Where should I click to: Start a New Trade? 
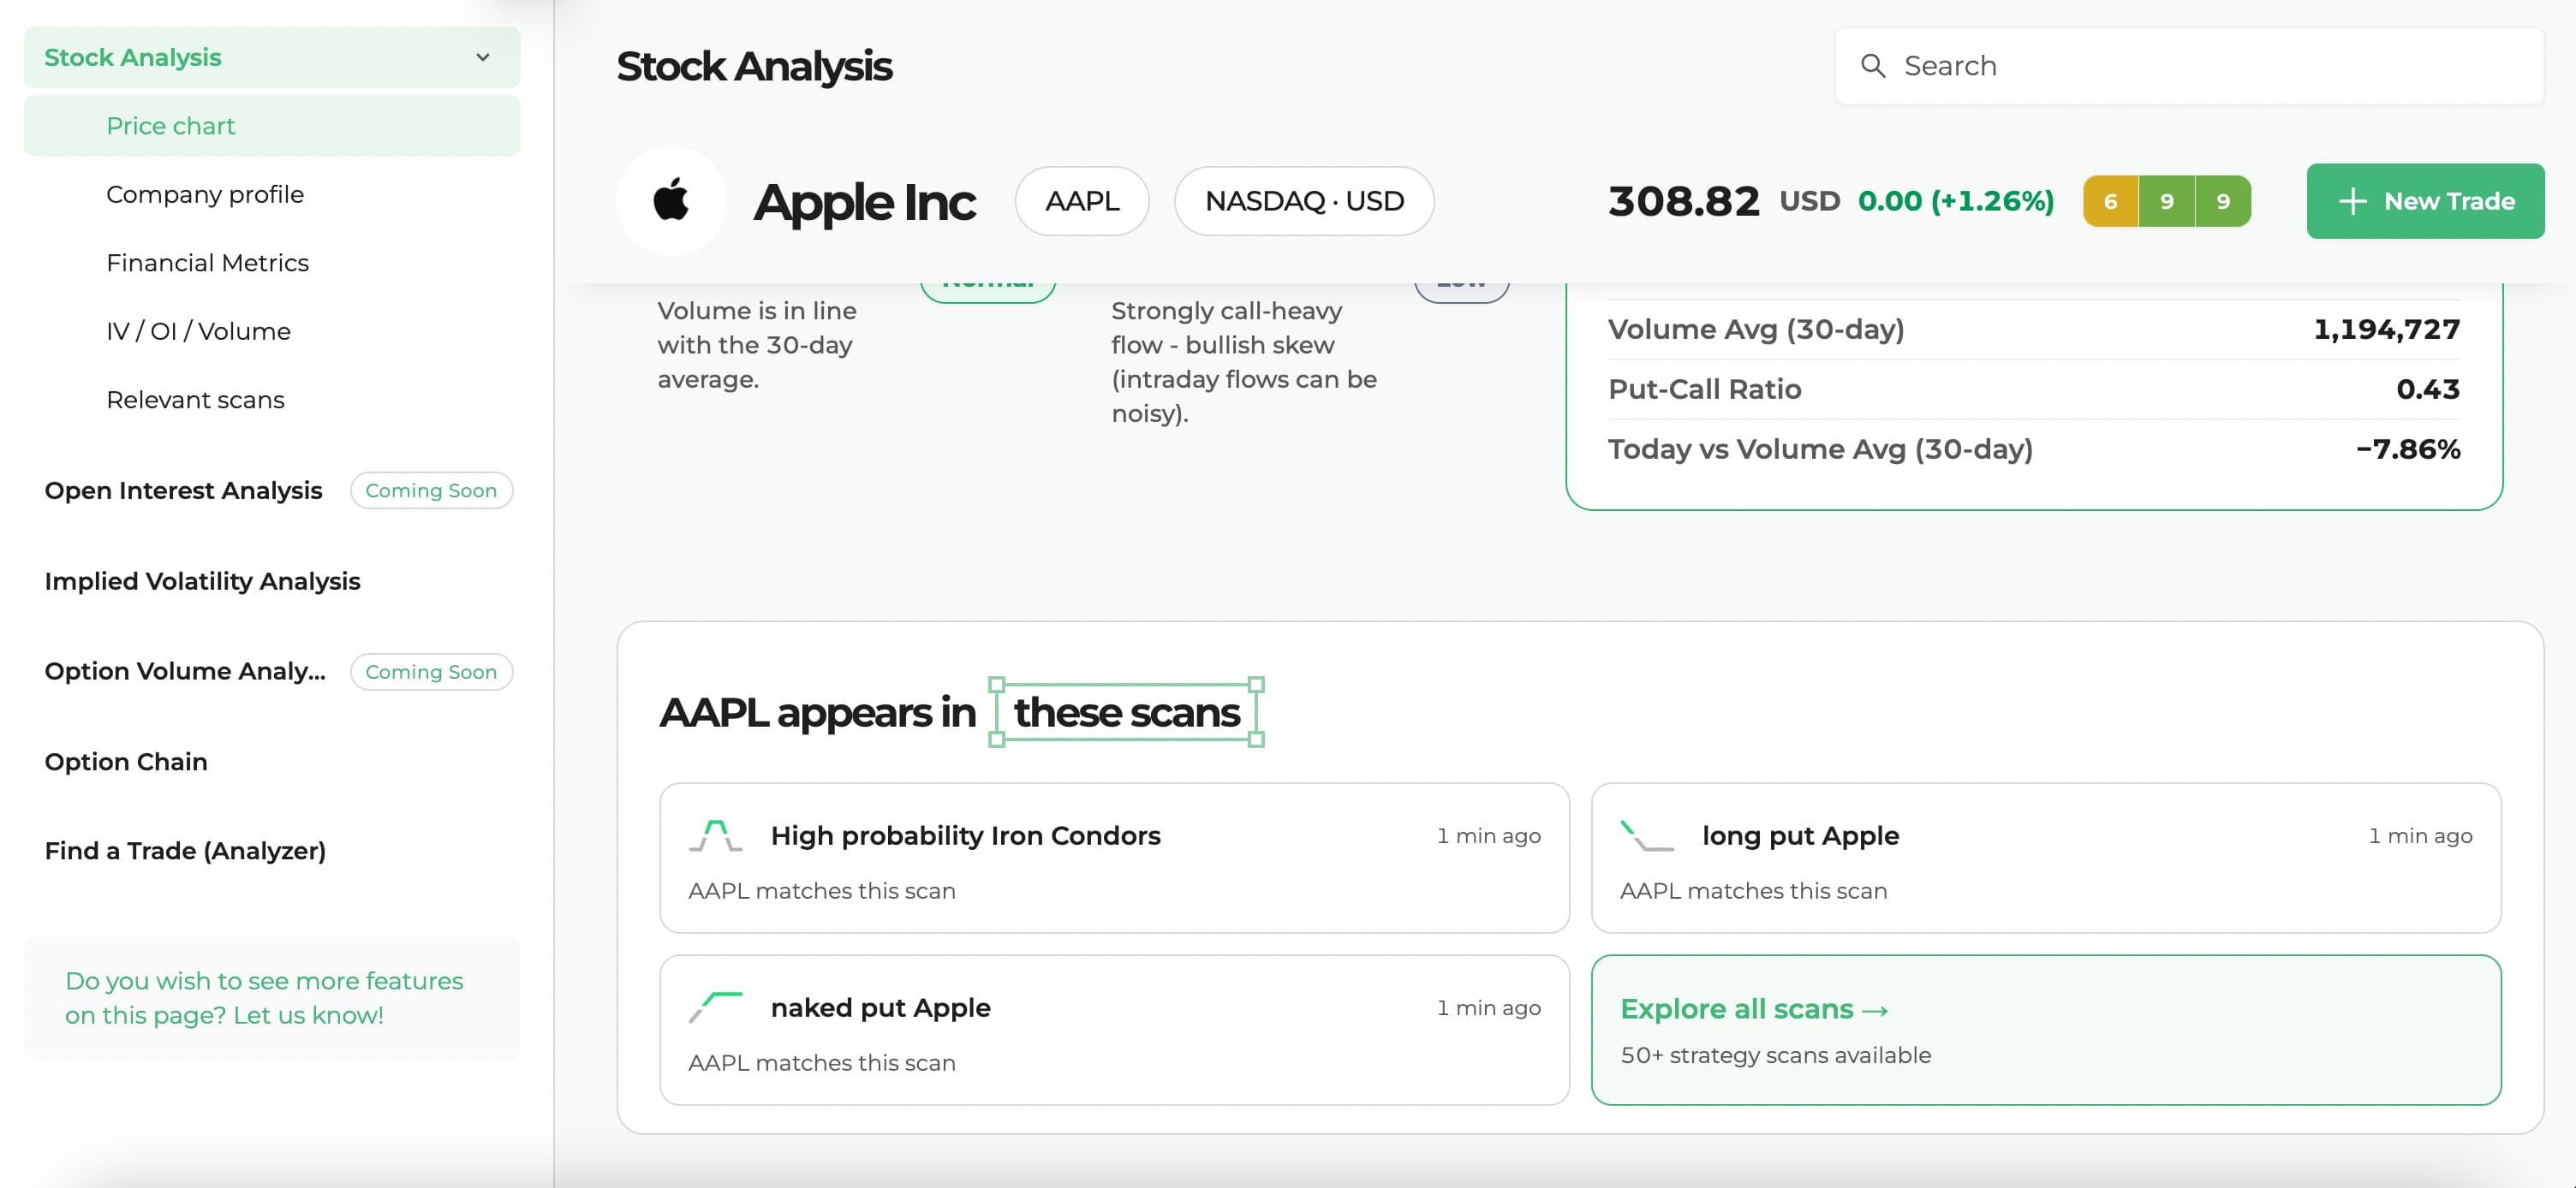pos(2425,201)
